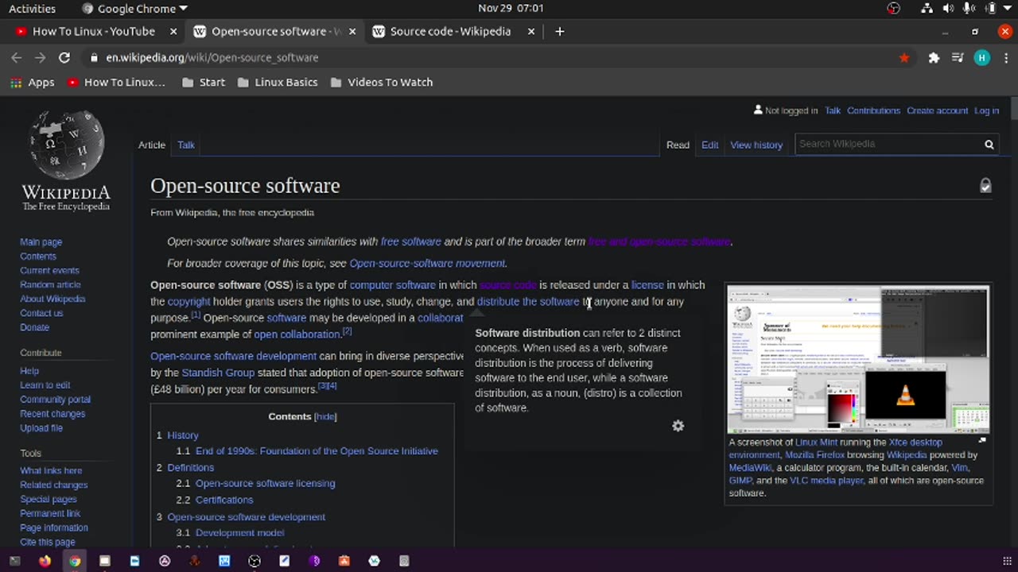
Task: Click the OBS indicator in the top panel
Action: click(x=894, y=9)
